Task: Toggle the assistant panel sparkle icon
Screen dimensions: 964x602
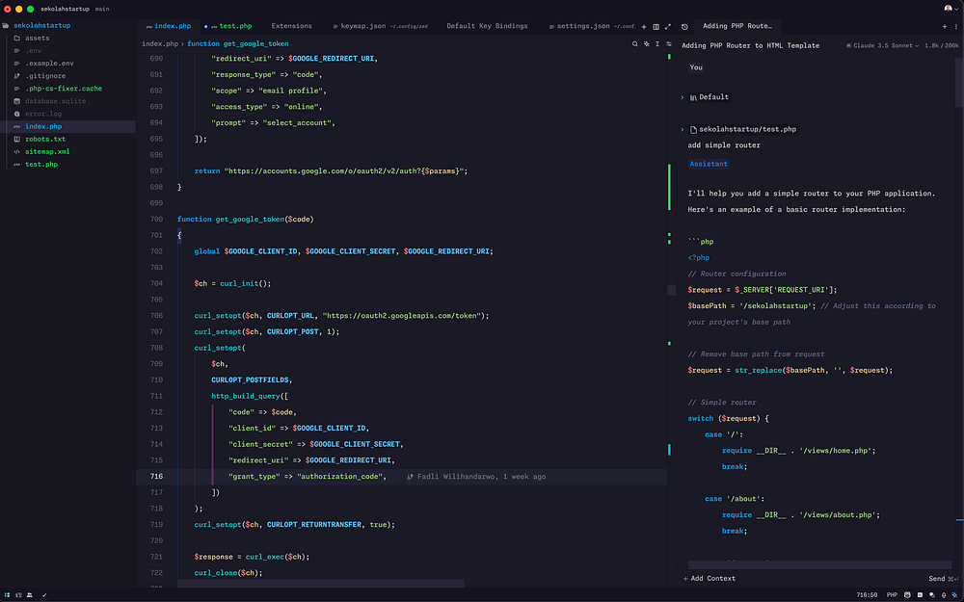Action: pyautogui.click(x=954, y=594)
